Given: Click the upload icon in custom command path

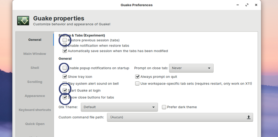Looking at the screenshot, I should coord(249,117).
